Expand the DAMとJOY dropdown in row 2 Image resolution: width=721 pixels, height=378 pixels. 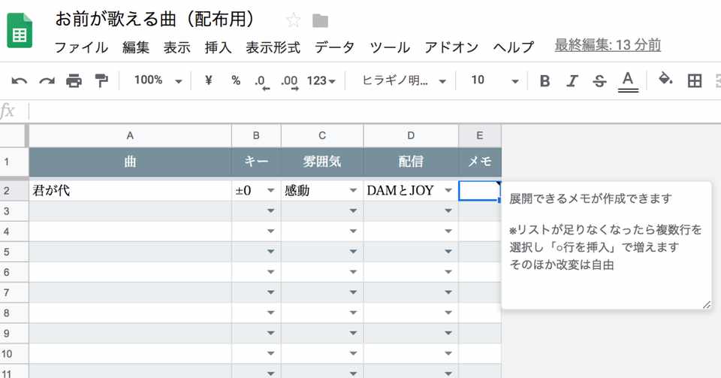448,190
